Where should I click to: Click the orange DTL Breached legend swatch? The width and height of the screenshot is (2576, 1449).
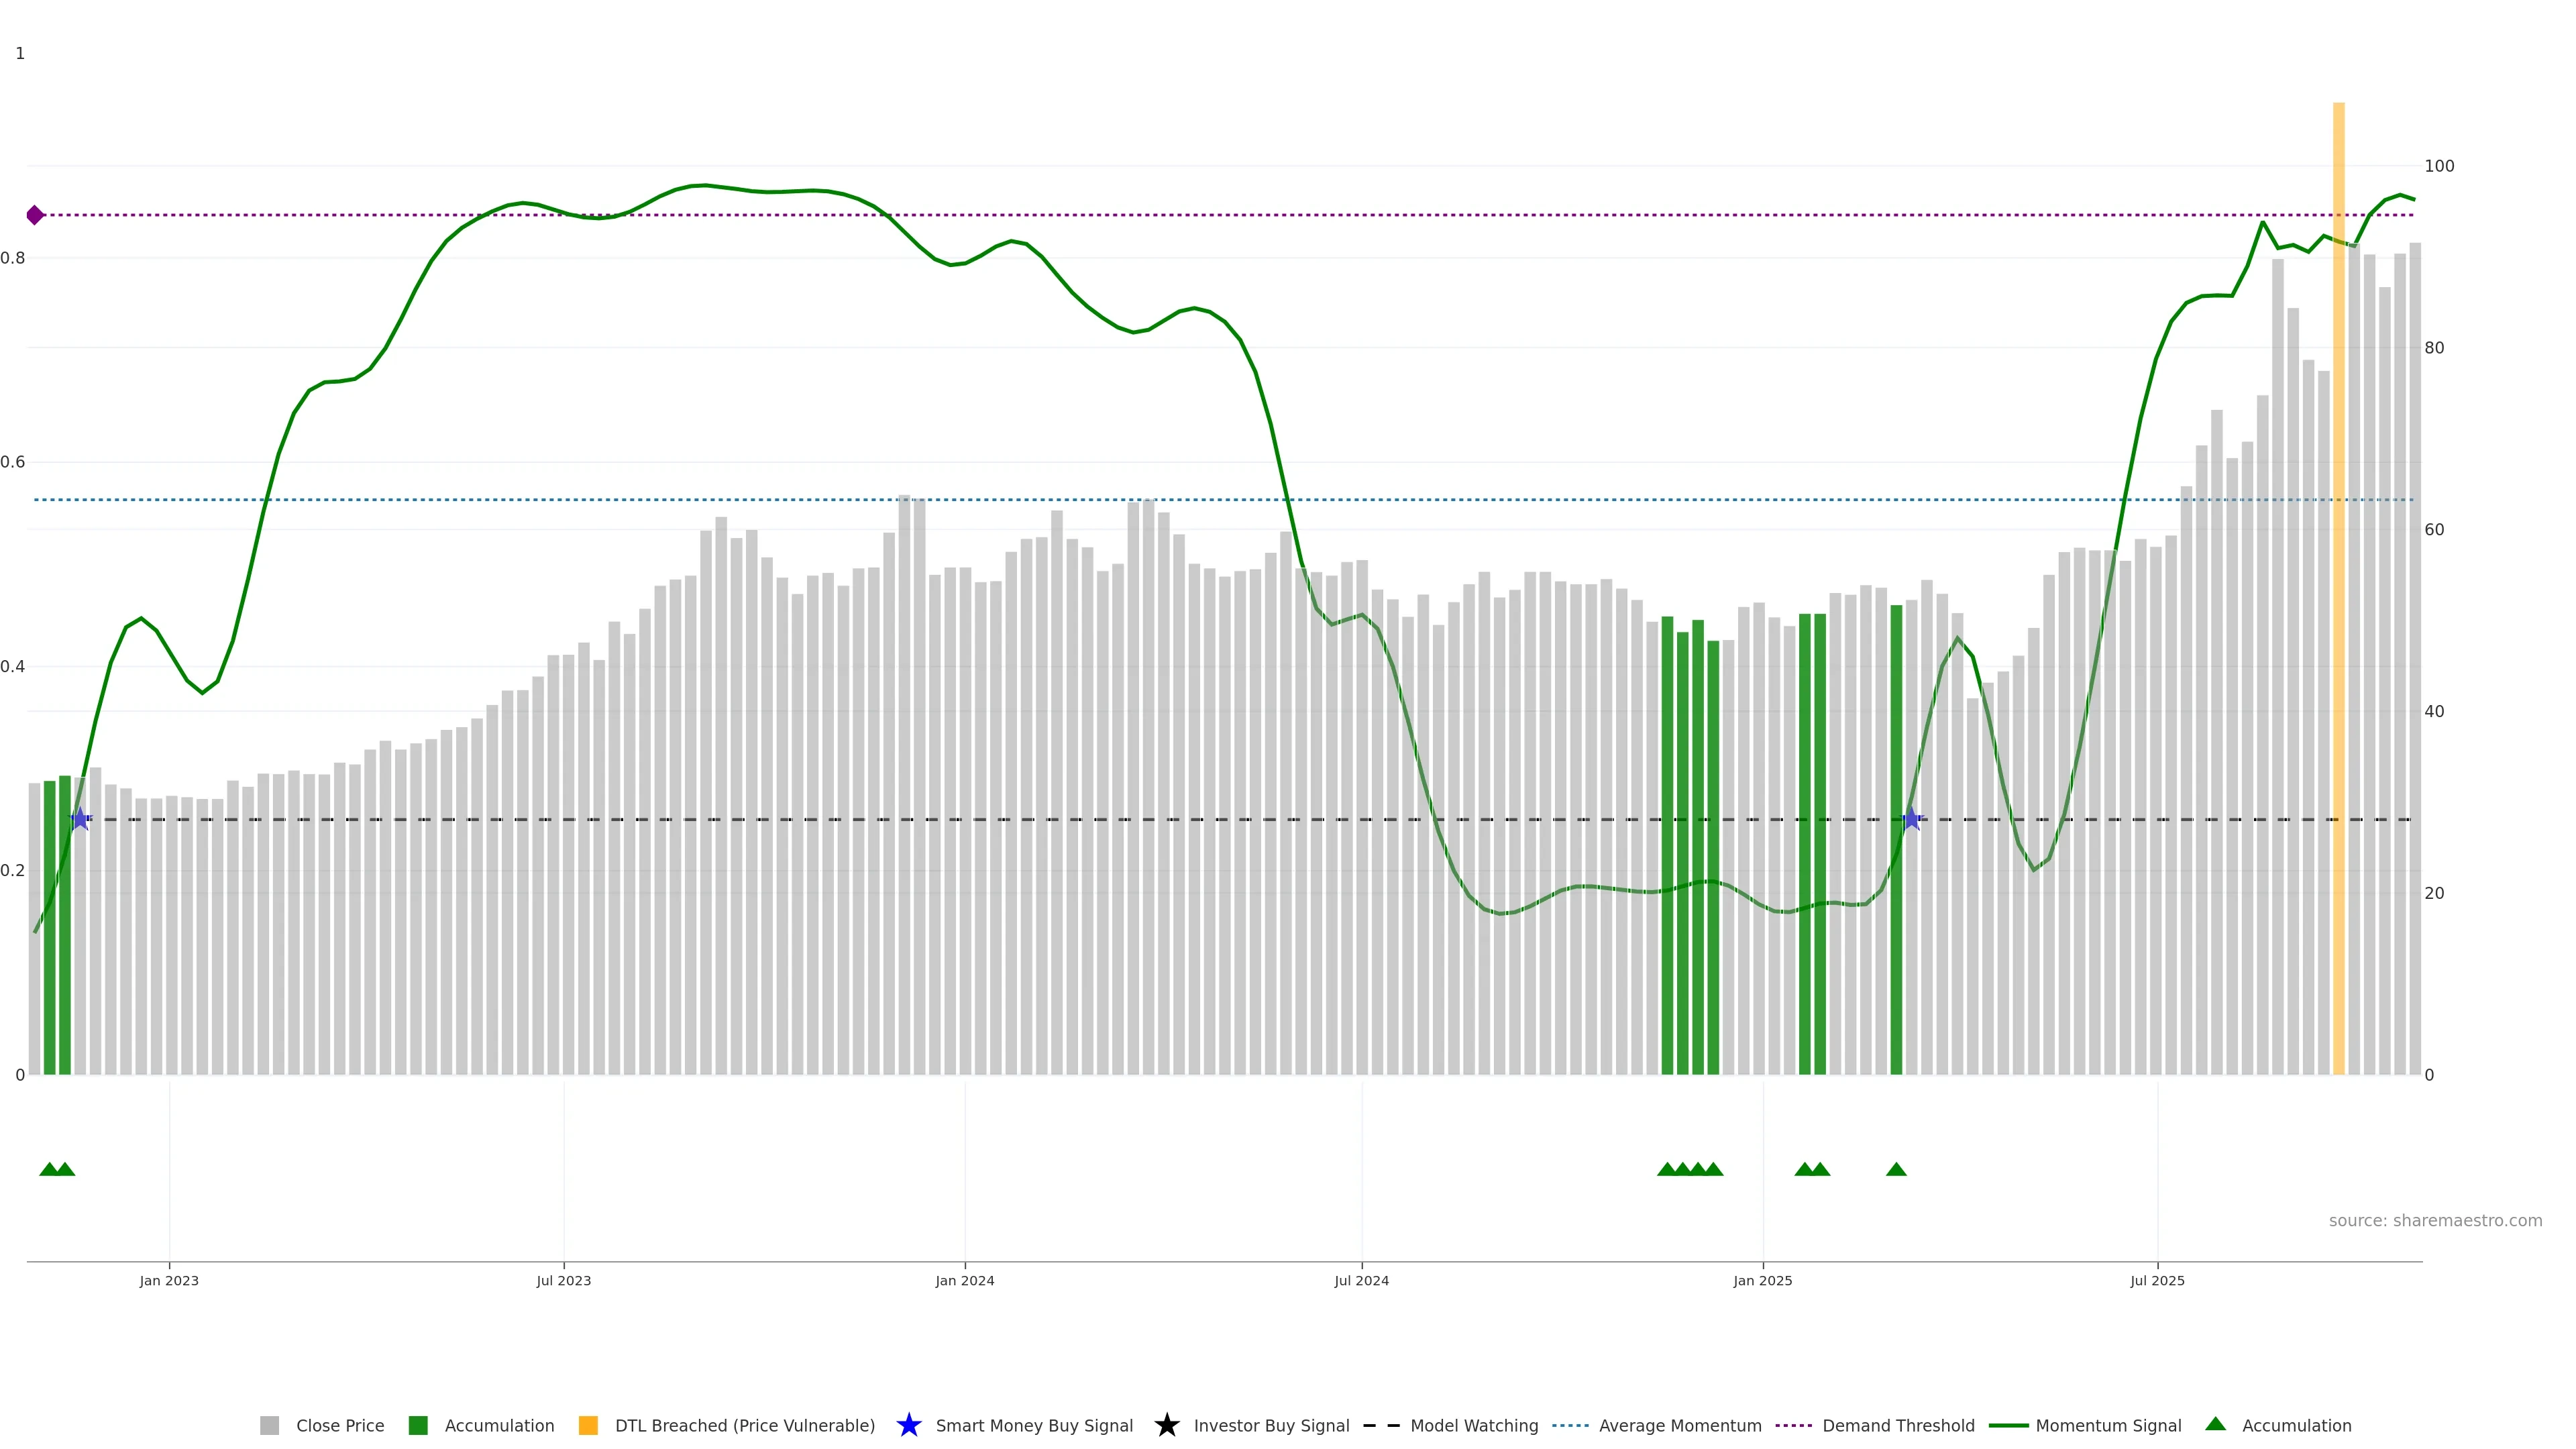[588, 1425]
